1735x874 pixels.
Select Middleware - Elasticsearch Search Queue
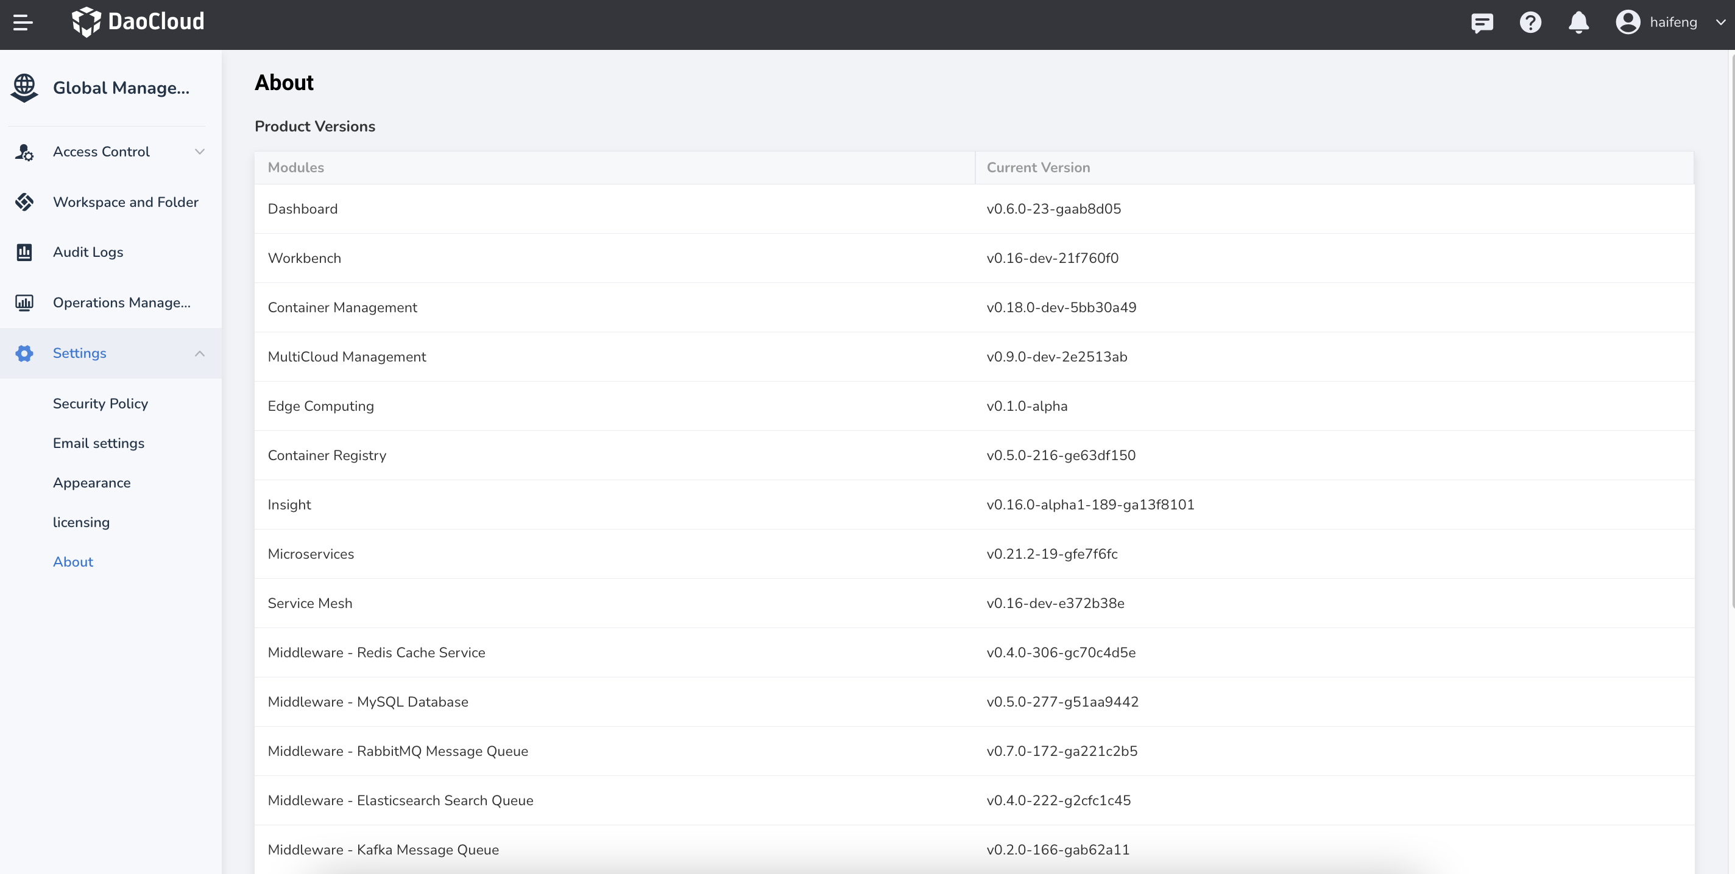[x=400, y=801]
